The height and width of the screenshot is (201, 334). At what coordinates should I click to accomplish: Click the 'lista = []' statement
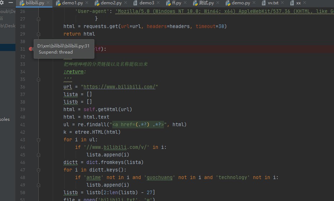click(77, 95)
